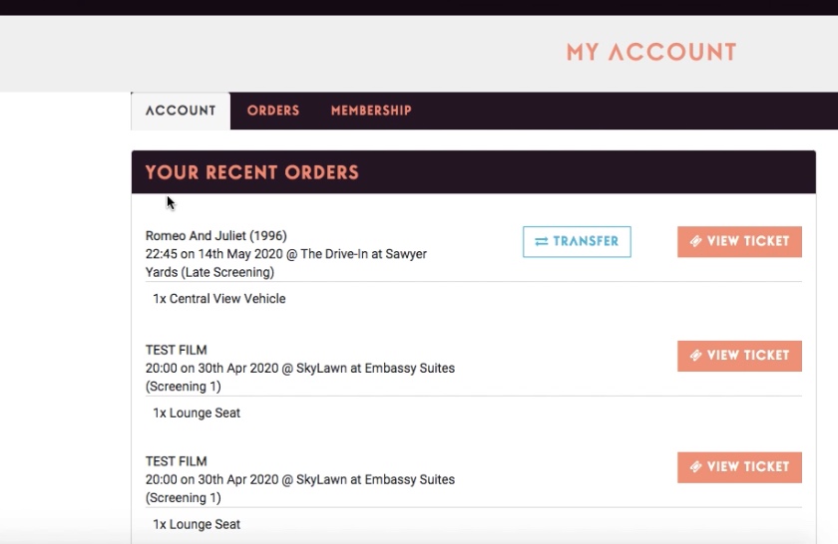Click the ticket icon on the bottom View Ticket button
The height and width of the screenshot is (544, 838).
click(x=696, y=467)
